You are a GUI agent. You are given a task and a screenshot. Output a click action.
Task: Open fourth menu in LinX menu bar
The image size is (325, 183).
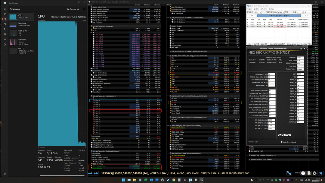click(271, 9)
